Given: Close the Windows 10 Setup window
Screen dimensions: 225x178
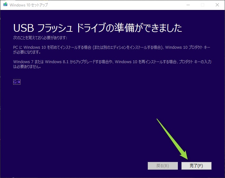Looking at the screenshot, I should click(217, 5).
